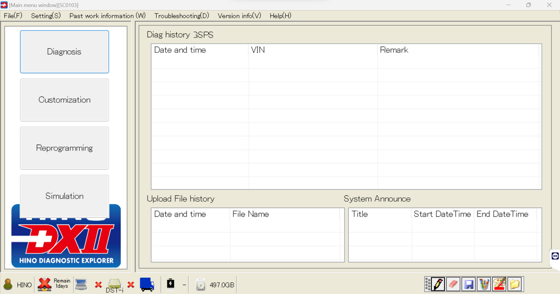Click the license Remain 1days icon
560x294 pixels.
coord(45,284)
